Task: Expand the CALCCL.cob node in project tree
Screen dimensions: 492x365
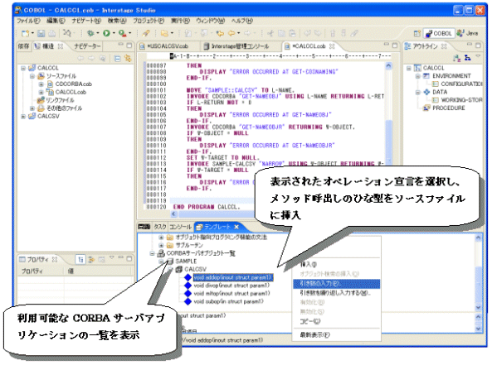Action: click(x=41, y=92)
